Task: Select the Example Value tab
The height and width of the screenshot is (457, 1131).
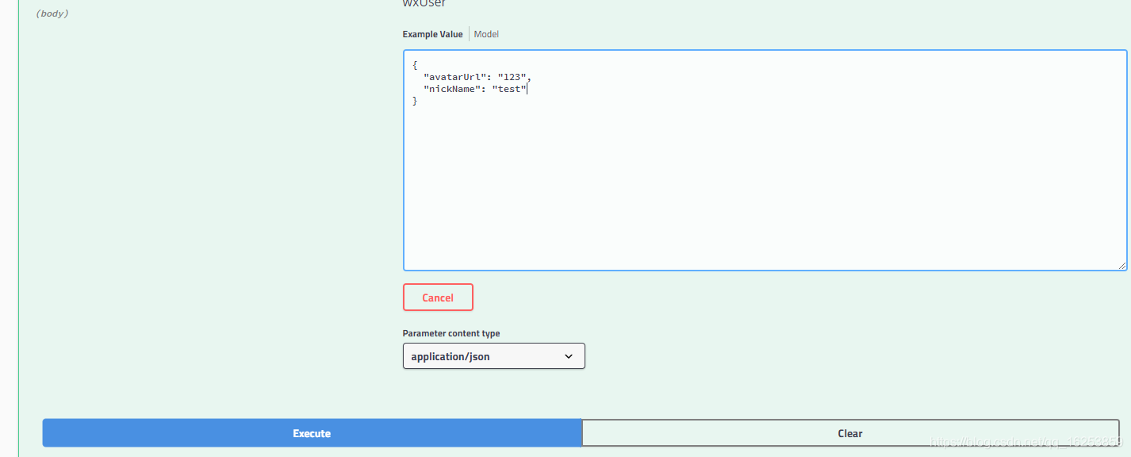Action: coord(432,34)
